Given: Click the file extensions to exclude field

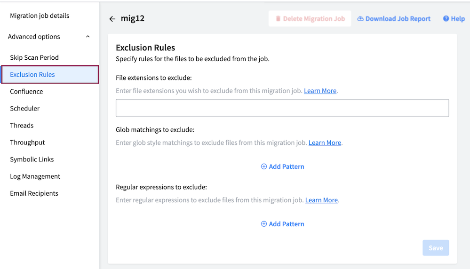Looking at the screenshot, I should pyautogui.click(x=282, y=108).
